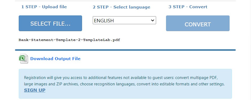Viewport: 251px width, 100px height.
Task: Select the ENGLISH language combo box
Action: tap(124, 20)
